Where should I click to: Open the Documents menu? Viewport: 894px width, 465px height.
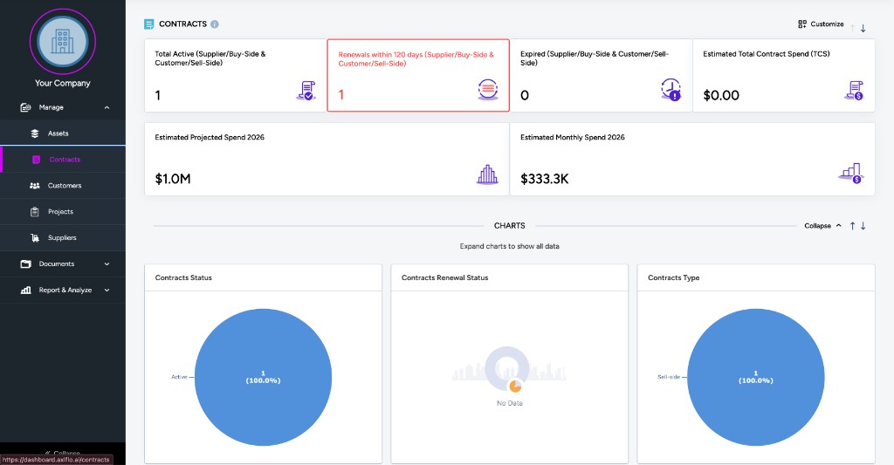63,263
